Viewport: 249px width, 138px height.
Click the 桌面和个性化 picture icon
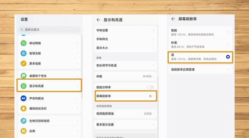(x=23, y=76)
